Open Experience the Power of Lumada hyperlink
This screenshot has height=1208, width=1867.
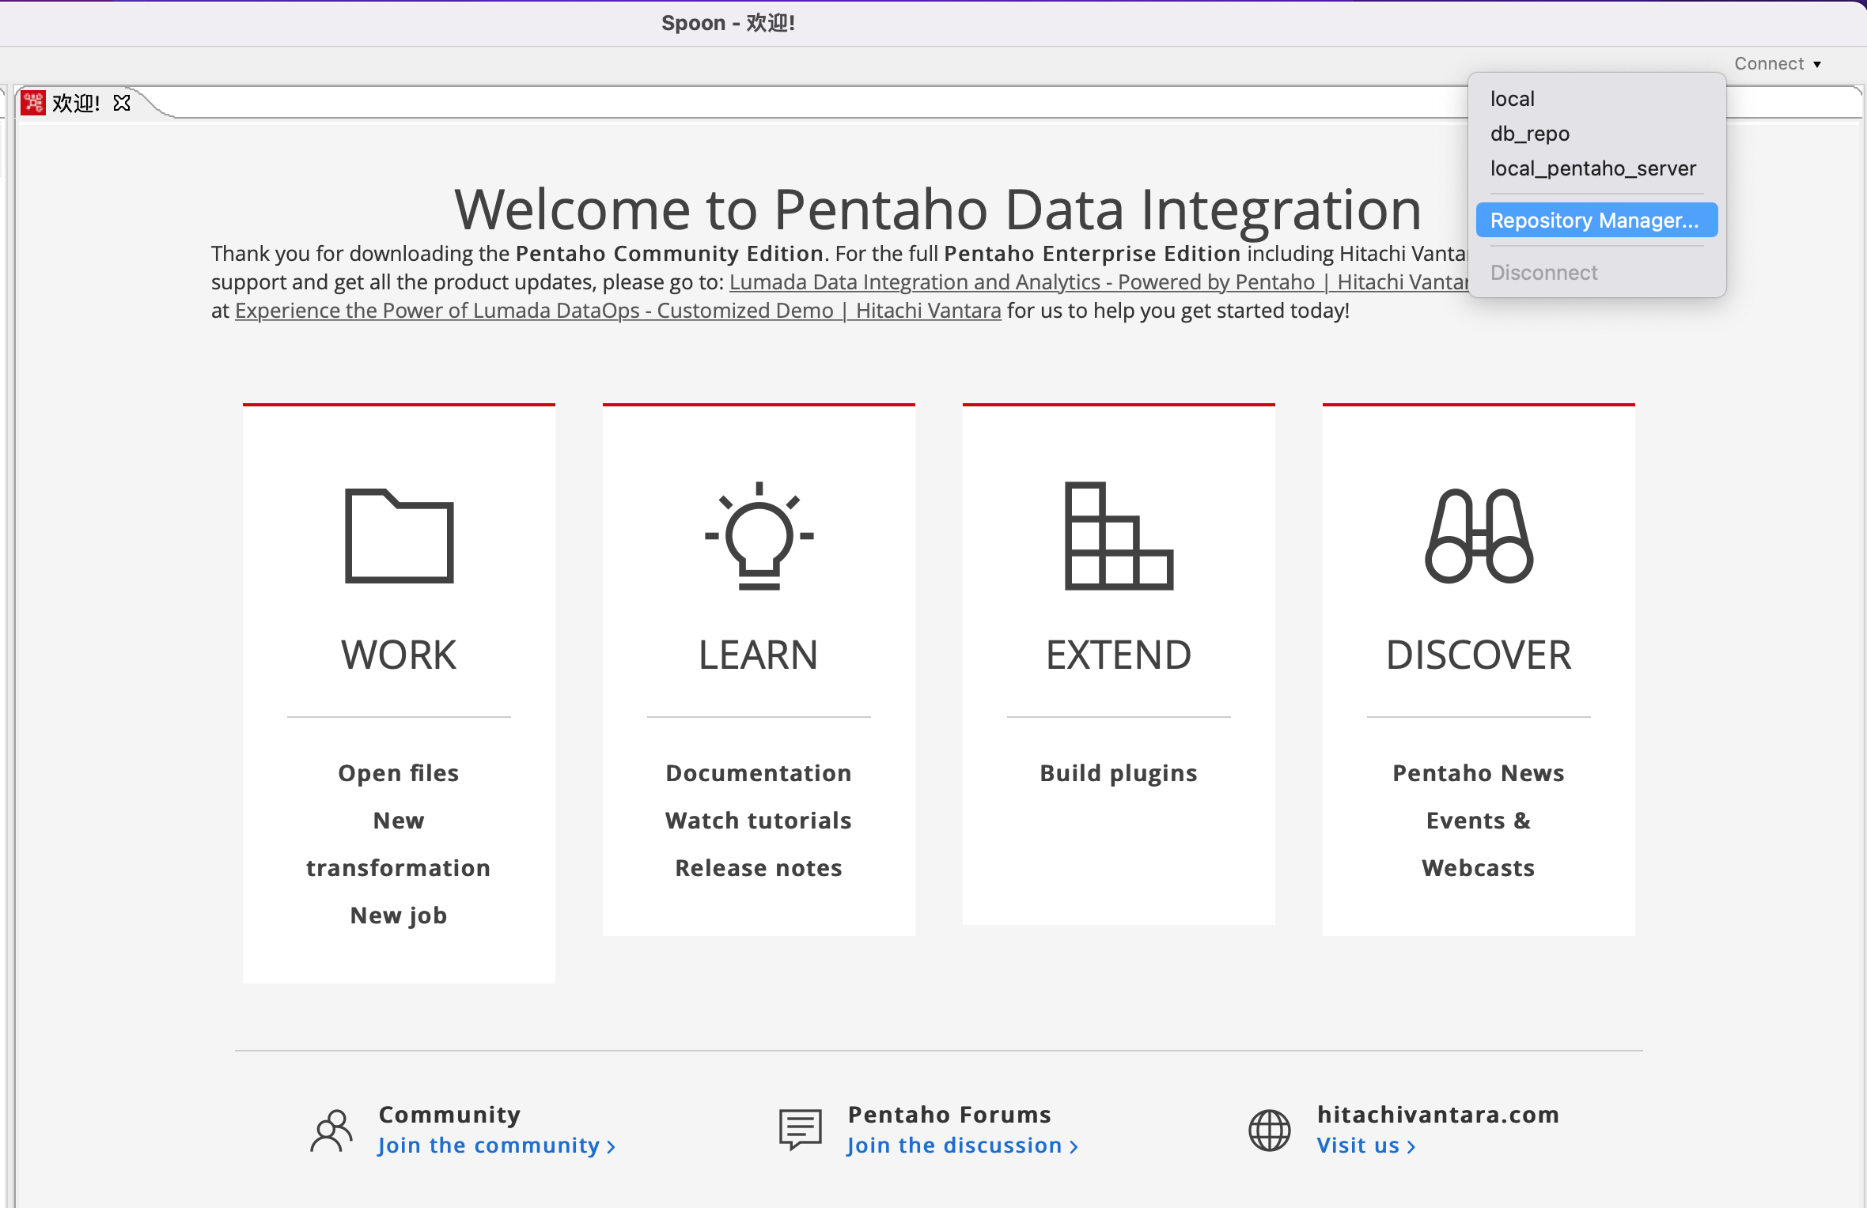(617, 311)
